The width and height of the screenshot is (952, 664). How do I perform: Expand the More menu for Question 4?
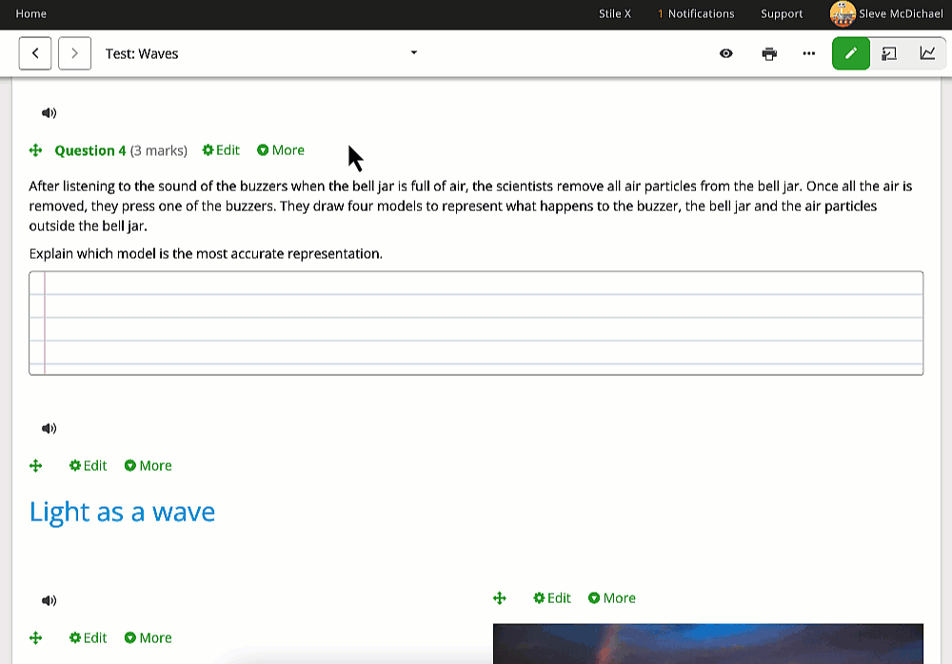pos(281,150)
